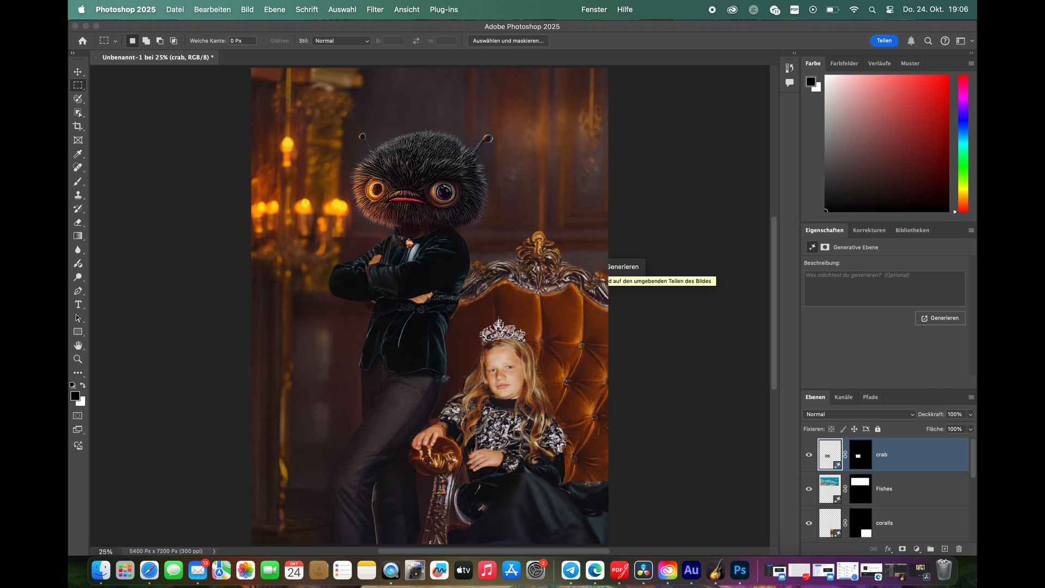Select the Brush tool
The height and width of the screenshot is (588, 1045).
point(78,181)
